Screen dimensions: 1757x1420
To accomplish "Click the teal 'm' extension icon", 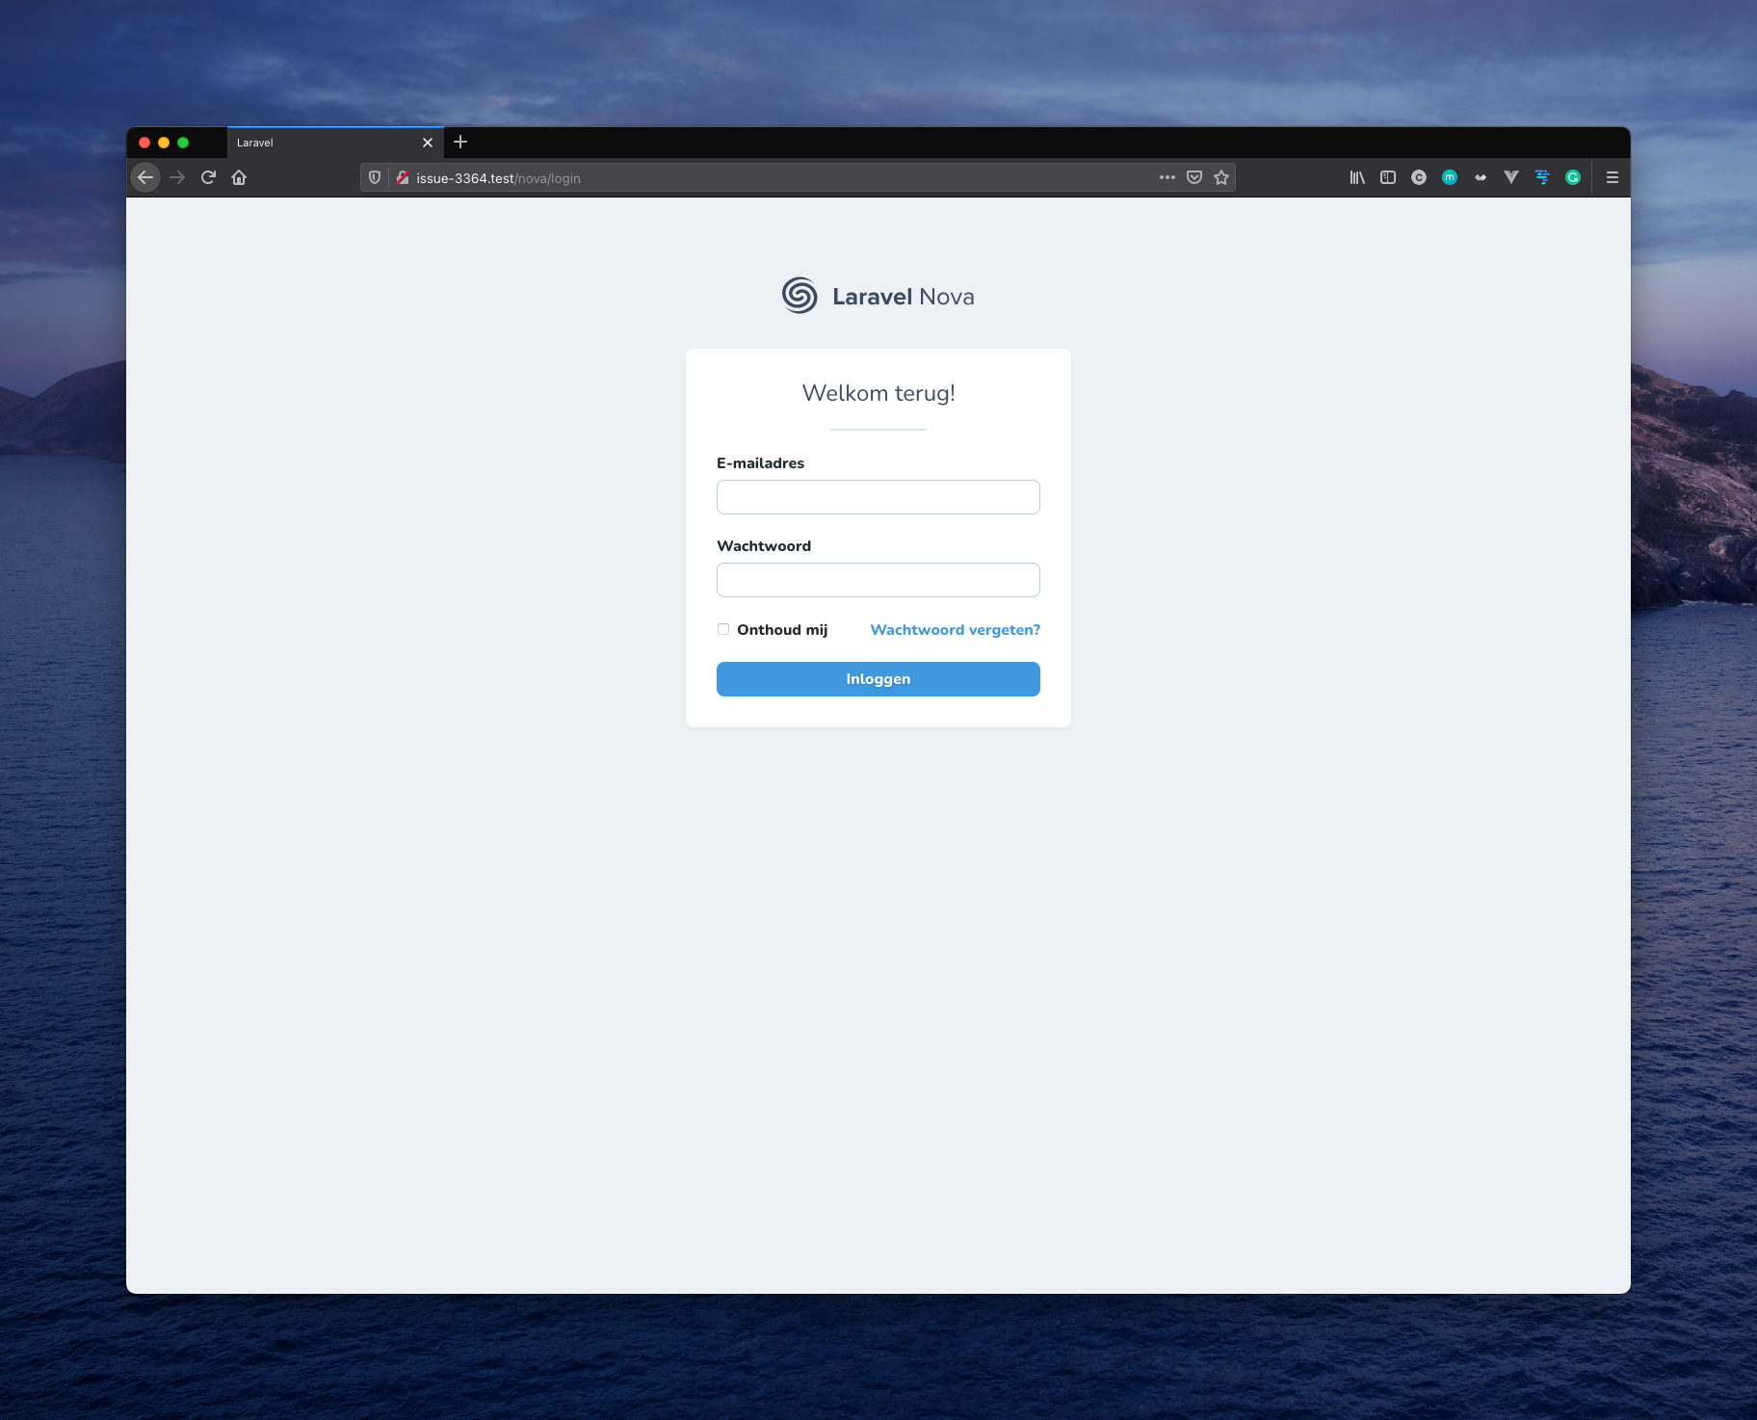I will [x=1449, y=177].
